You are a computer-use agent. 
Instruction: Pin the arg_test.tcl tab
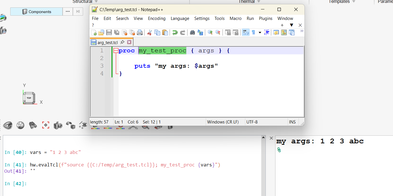point(122,42)
